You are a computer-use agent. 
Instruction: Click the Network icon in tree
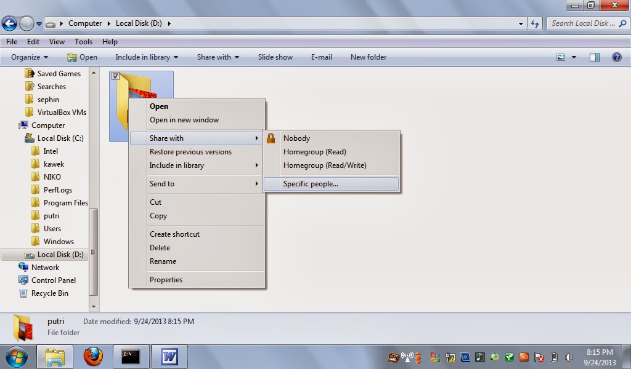pyautogui.click(x=23, y=267)
